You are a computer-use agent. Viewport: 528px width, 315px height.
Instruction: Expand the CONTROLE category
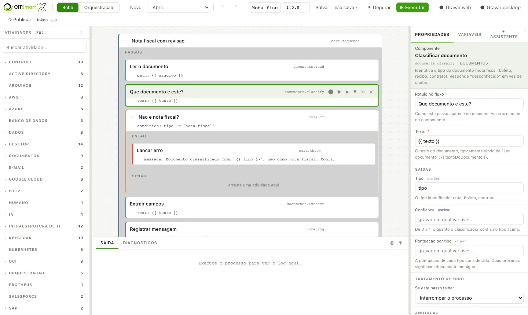pyautogui.click(x=44, y=62)
